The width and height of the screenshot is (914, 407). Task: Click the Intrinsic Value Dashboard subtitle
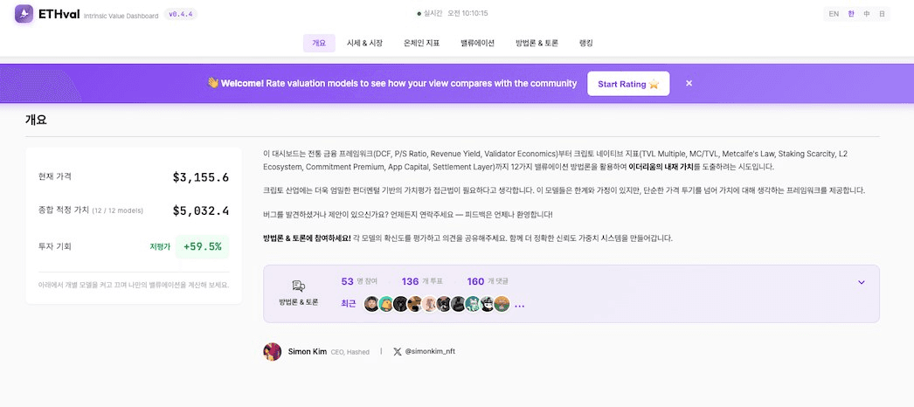tap(121, 17)
